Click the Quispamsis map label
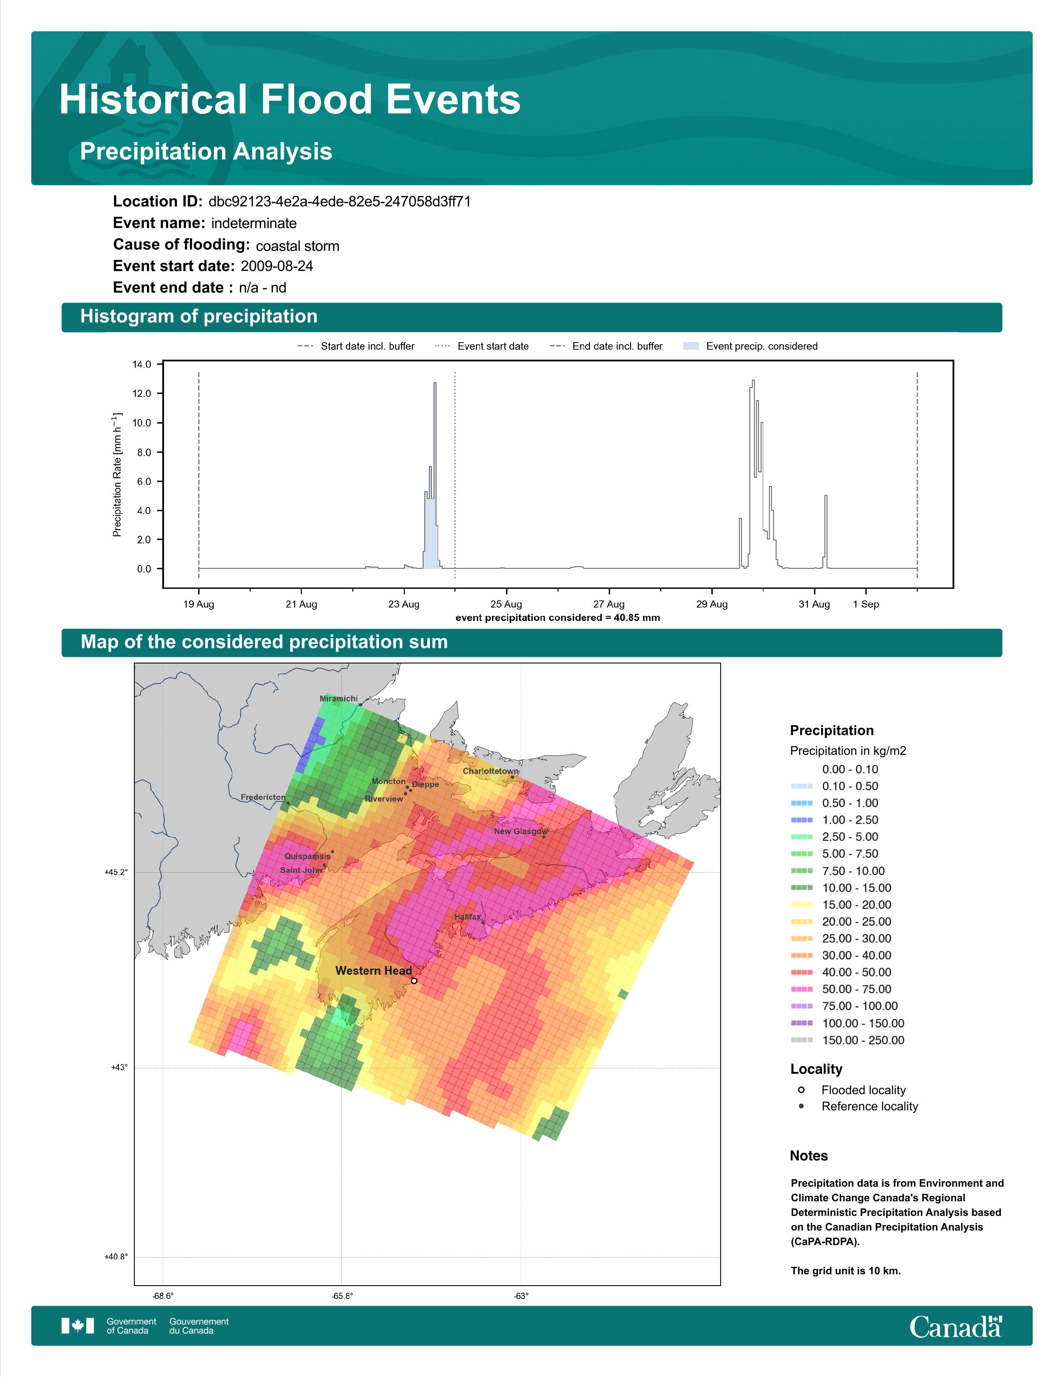 point(307,856)
